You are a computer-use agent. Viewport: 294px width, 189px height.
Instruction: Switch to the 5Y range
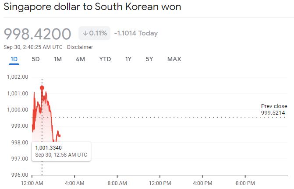click(149, 59)
